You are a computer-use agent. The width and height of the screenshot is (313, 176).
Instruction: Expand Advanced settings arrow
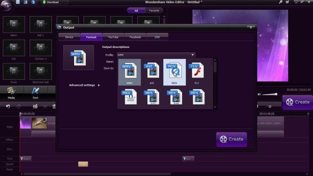click(99, 85)
